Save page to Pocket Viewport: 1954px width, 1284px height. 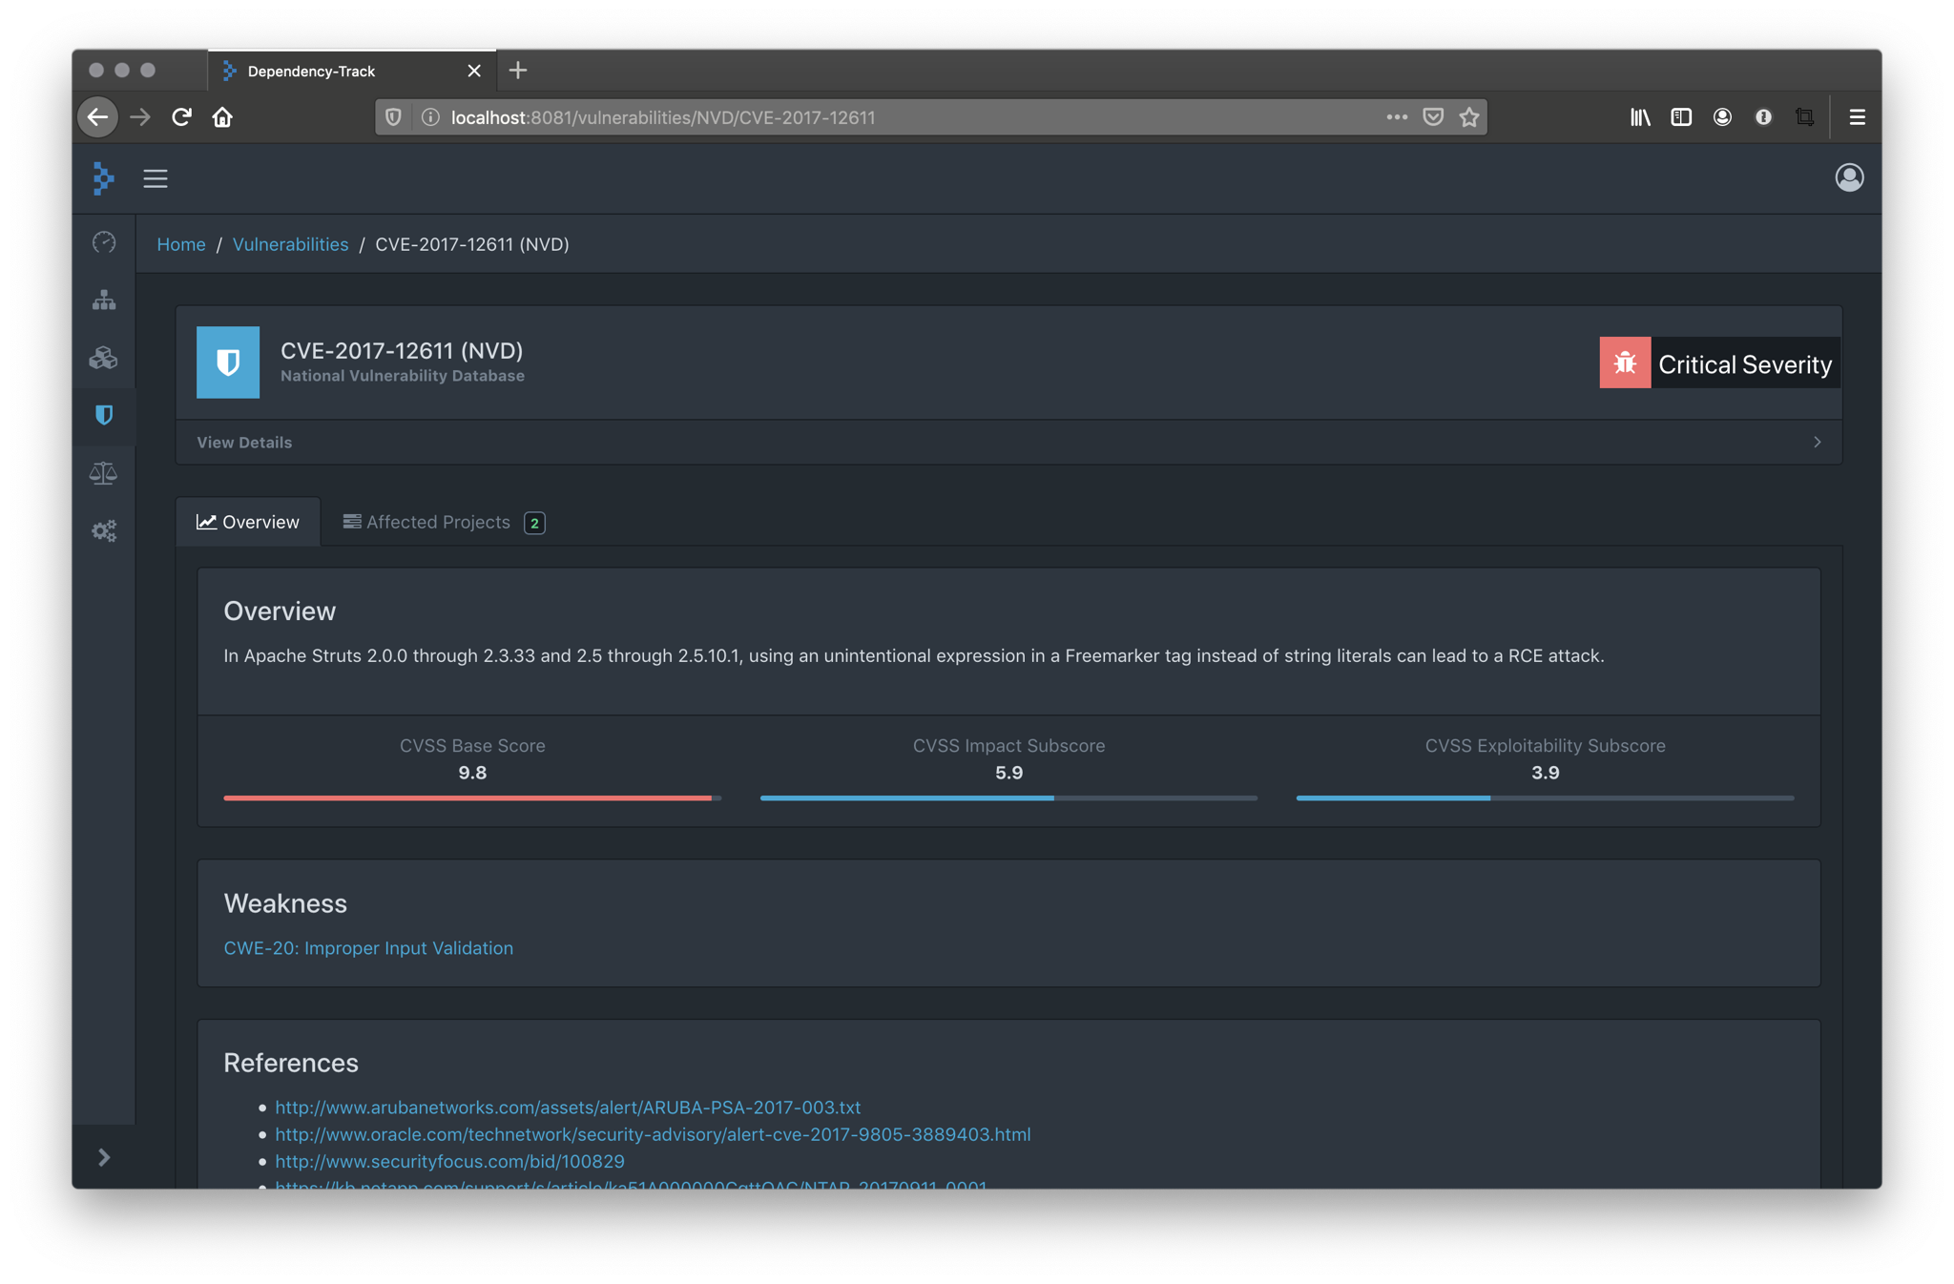pyautogui.click(x=1433, y=117)
